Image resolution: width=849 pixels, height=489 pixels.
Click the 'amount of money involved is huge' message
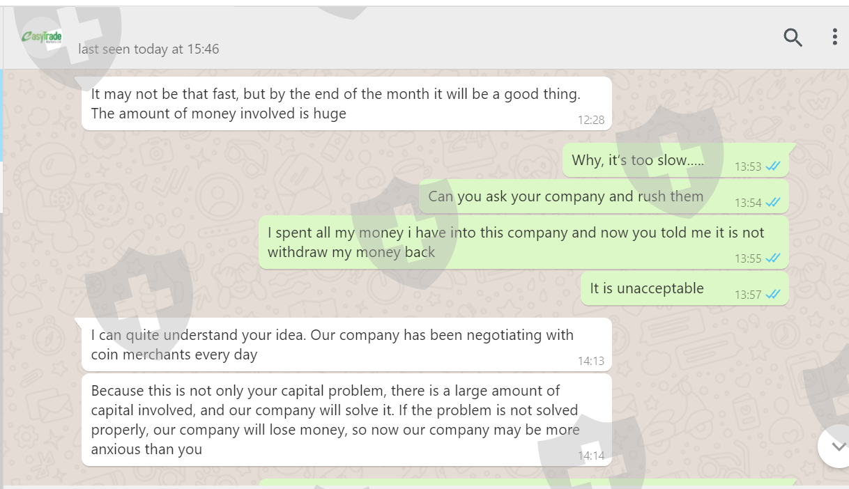tap(335, 103)
